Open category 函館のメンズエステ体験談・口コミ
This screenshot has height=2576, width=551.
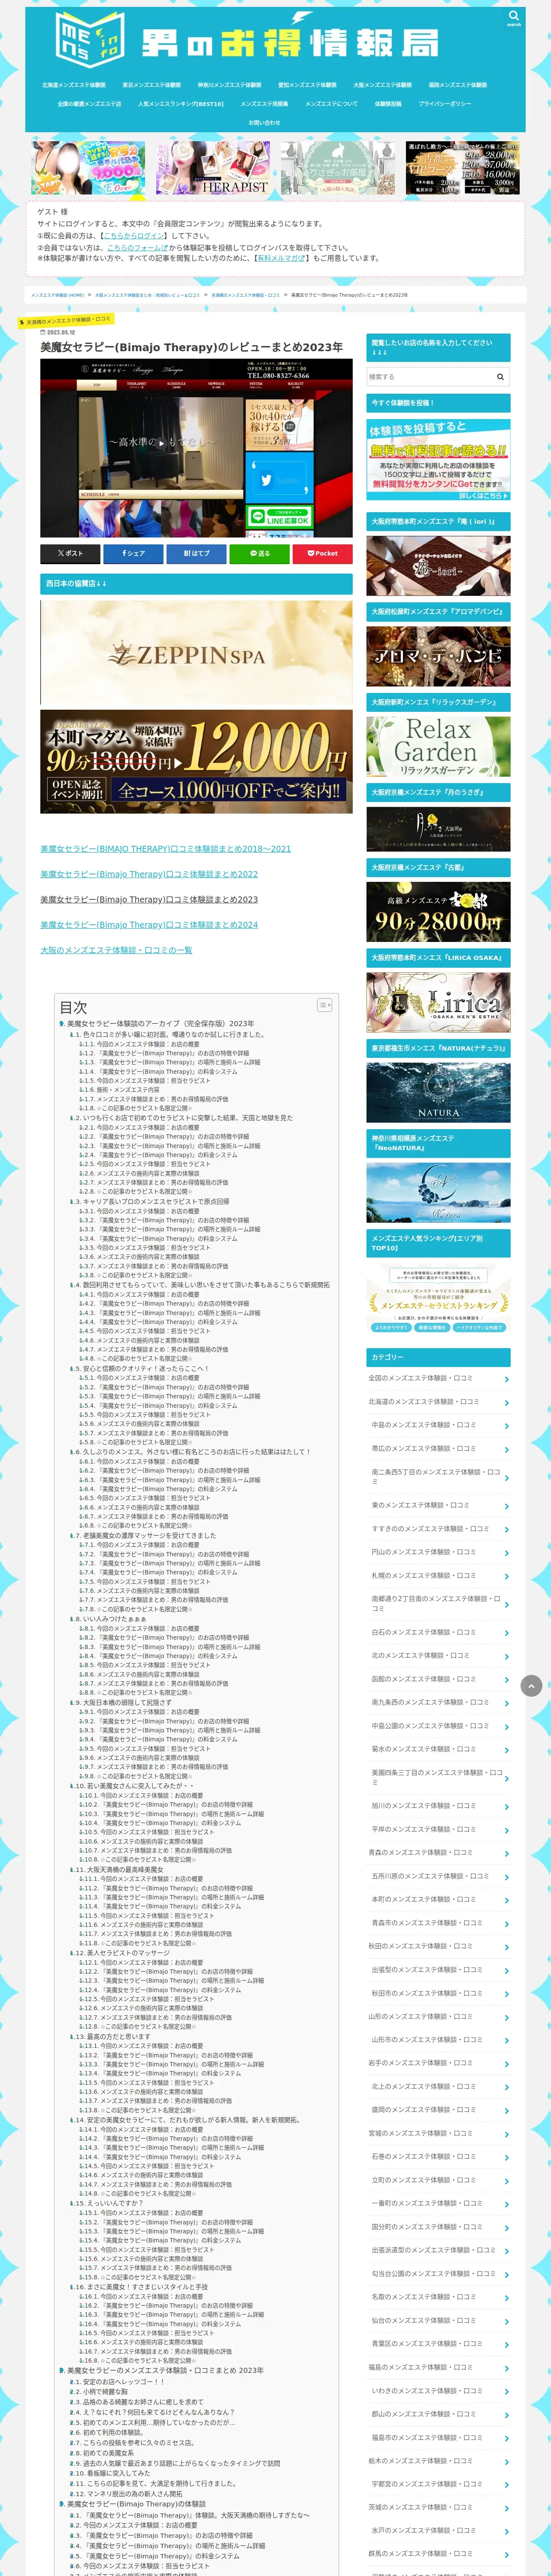[438, 1679]
